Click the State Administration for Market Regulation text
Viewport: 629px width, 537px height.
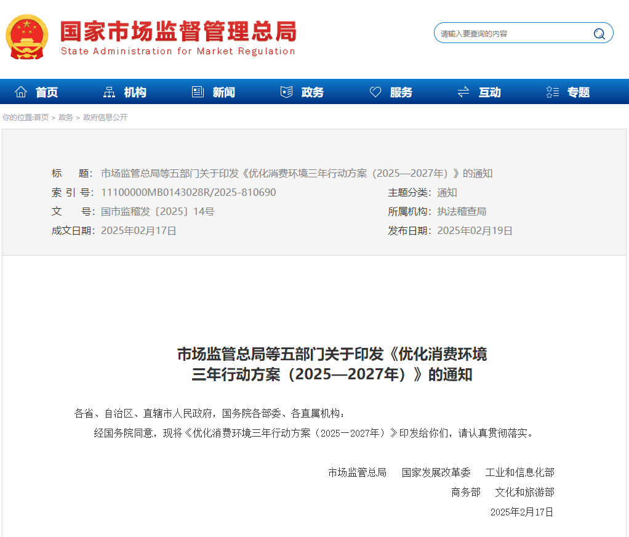point(178,51)
